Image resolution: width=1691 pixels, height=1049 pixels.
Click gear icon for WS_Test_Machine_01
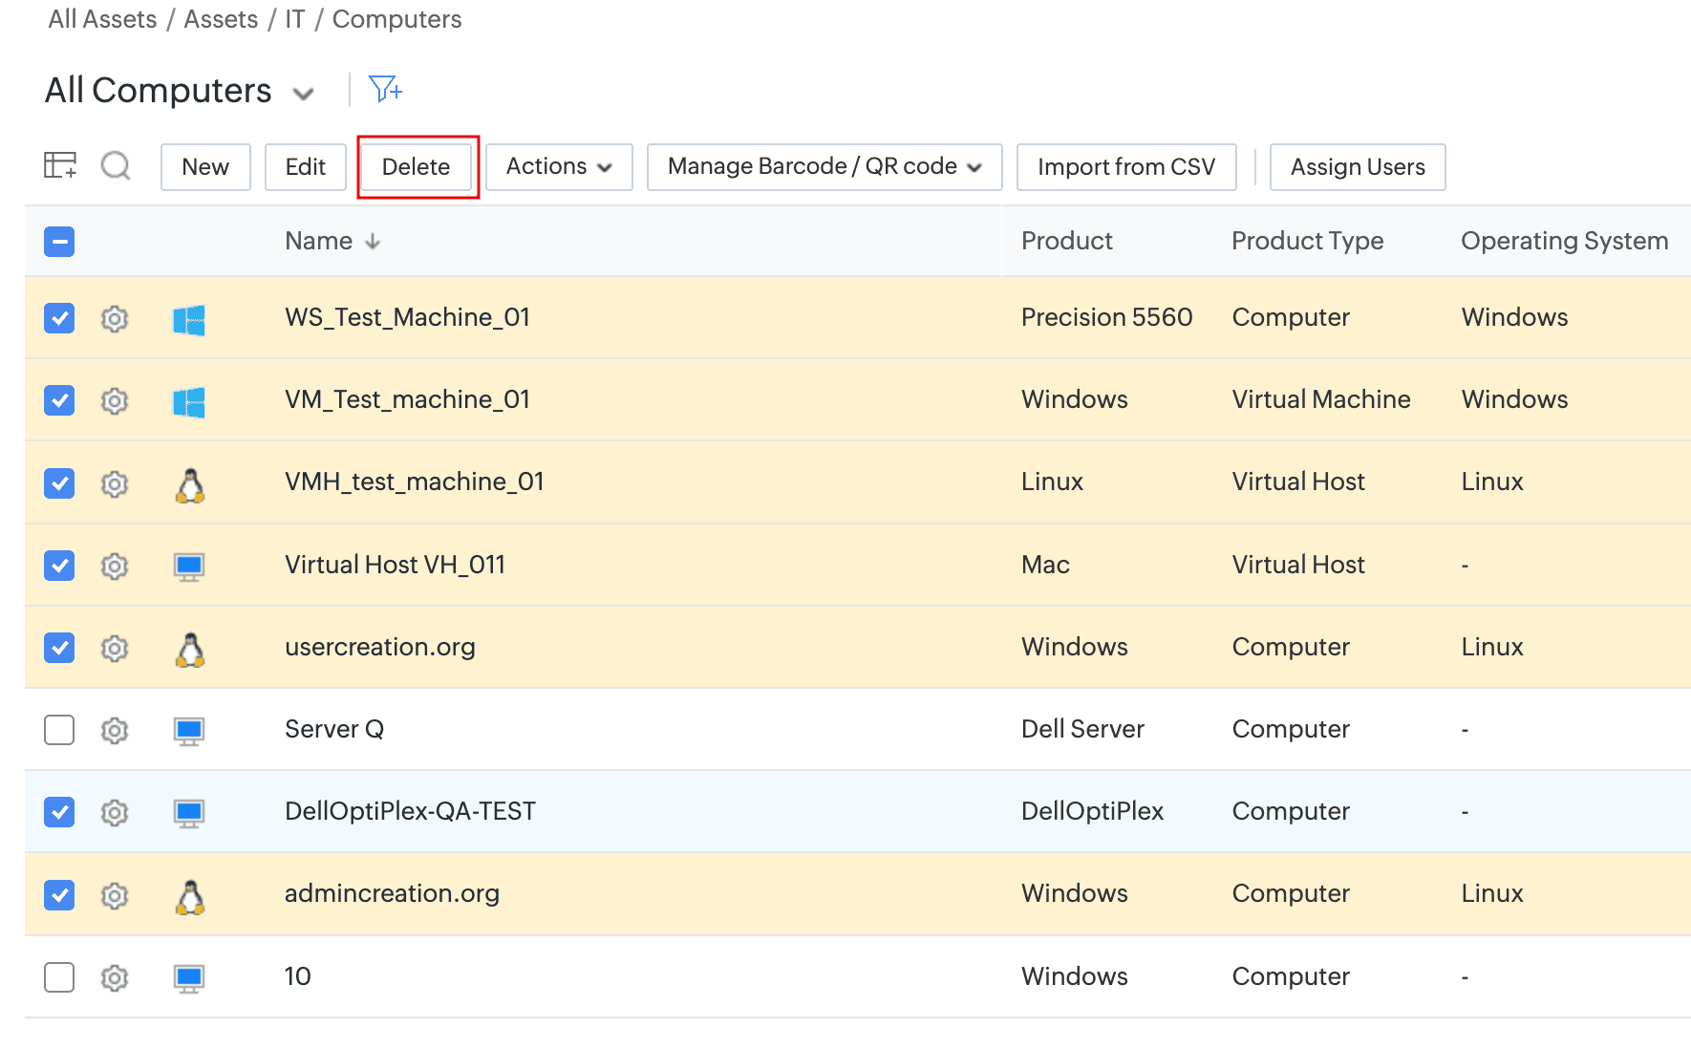115,318
